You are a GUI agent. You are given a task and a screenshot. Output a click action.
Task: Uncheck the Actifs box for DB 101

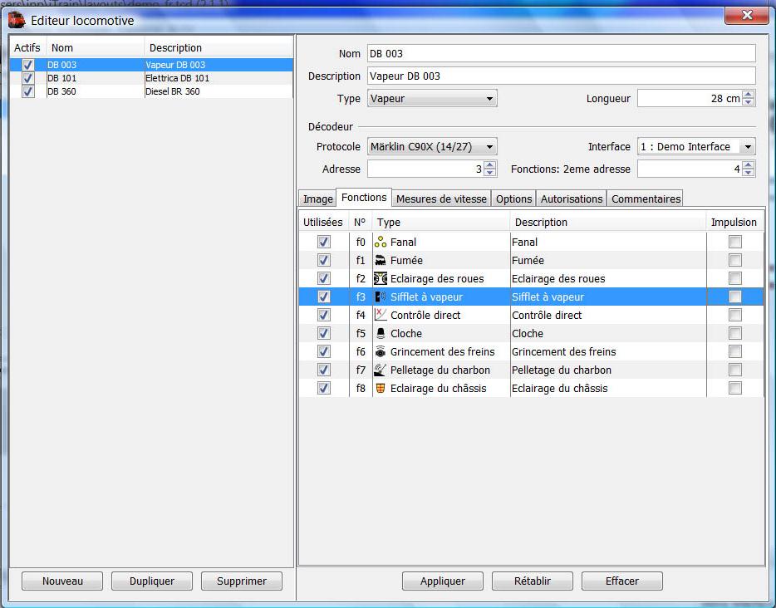tap(28, 78)
